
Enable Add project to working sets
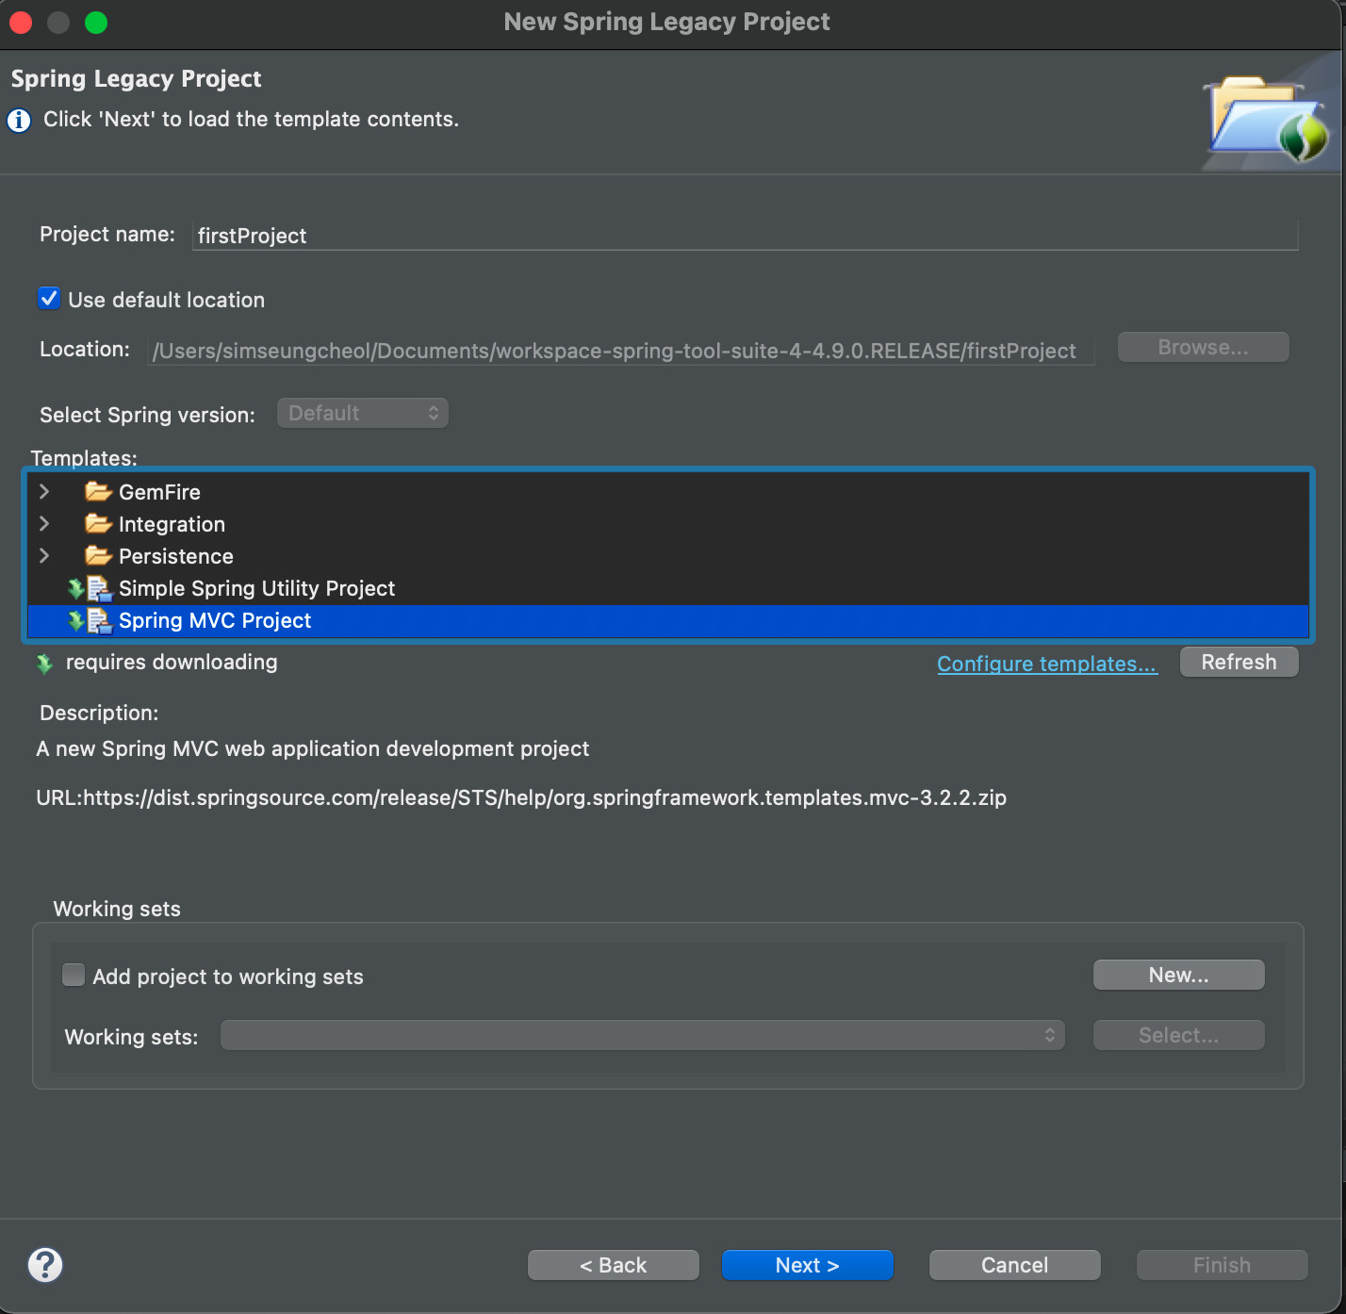(x=74, y=975)
